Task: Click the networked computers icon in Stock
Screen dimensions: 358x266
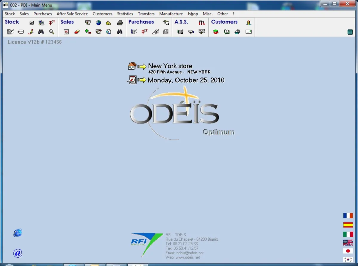Action: 41,23
